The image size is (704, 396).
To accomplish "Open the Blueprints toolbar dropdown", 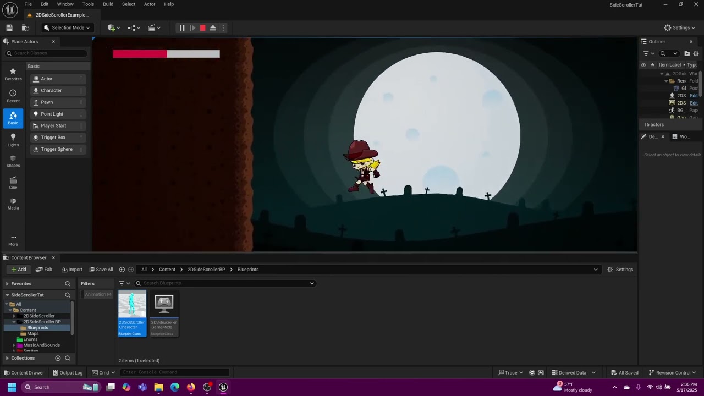I will pos(134,28).
